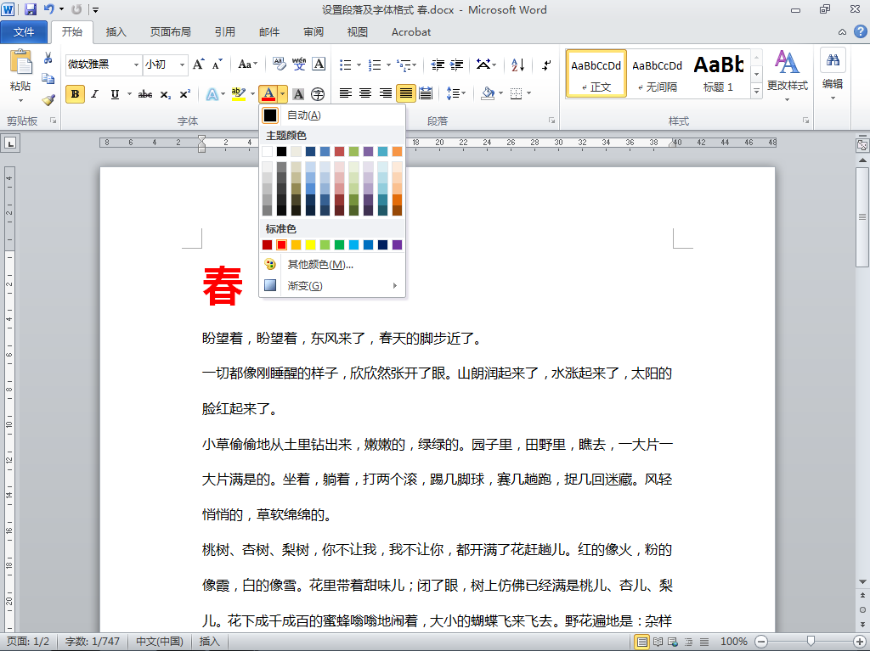Screen dimensions: 870x651
Task: Open the Change Case Aa dropdown
Action: pyautogui.click(x=247, y=65)
